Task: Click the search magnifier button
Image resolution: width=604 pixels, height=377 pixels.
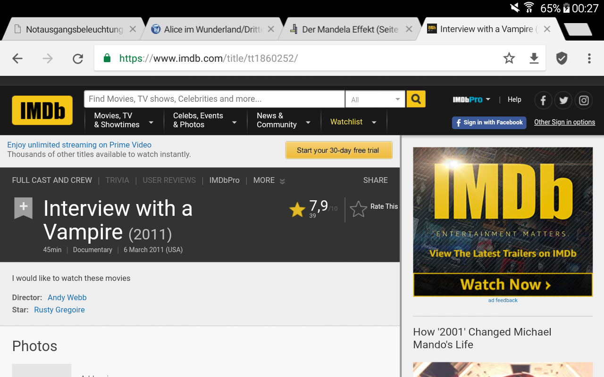Action: tap(416, 99)
